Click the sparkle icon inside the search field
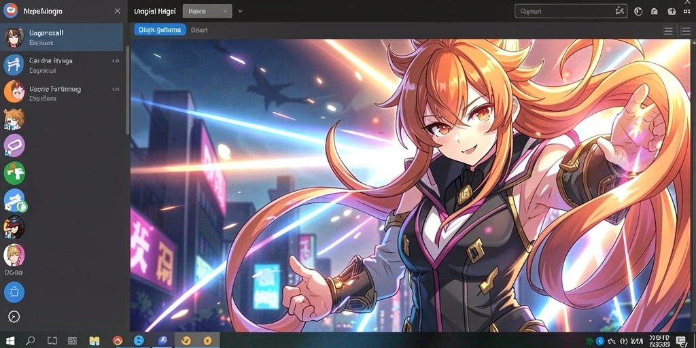 [619, 11]
